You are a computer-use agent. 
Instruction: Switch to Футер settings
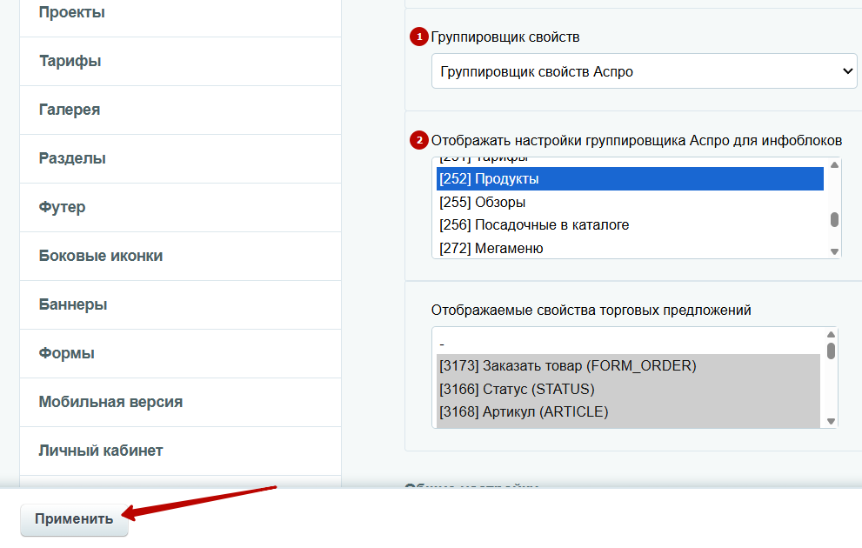coord(63,207)
